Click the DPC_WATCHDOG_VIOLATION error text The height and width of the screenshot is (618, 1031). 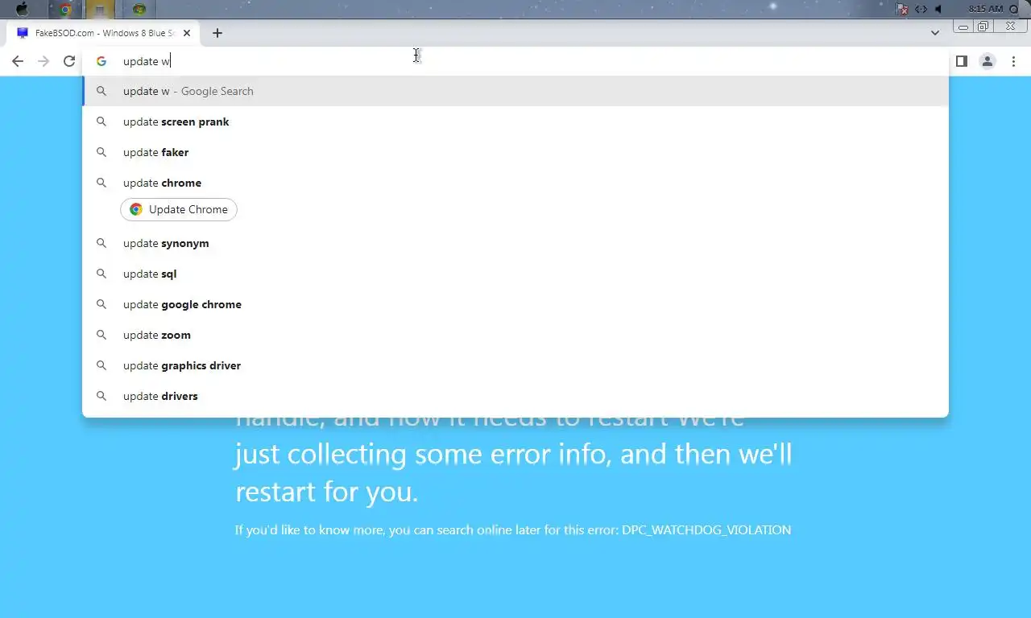click(x=706, y=529)
